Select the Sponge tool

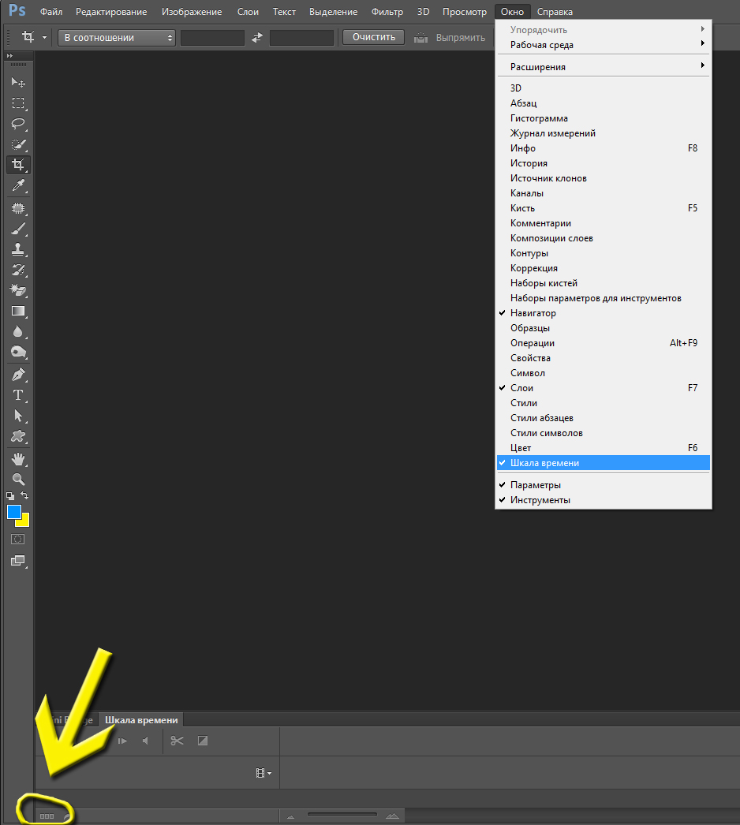click(x=18, y=352)
